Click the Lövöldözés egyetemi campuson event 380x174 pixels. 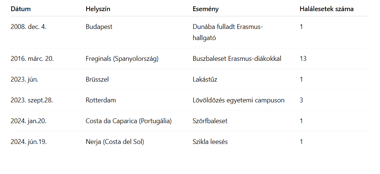pyautogui.click(x=238, y=100)
